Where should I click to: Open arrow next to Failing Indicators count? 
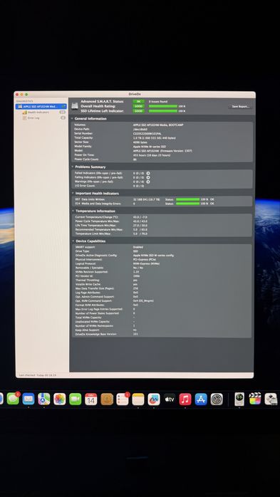tap(148, 177)
